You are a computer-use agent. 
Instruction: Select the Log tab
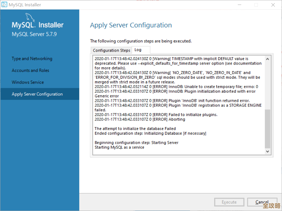(x=140, y=49)
